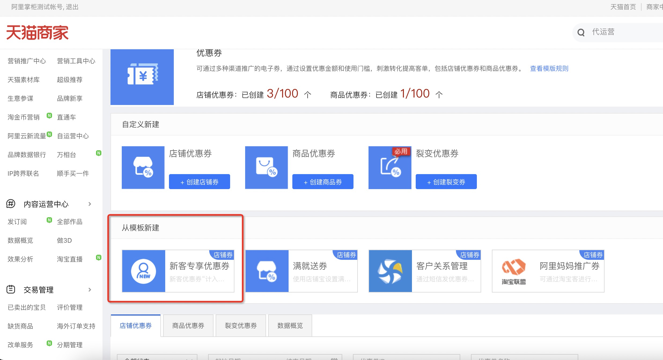Go to 天猫首页 in the top bar
Image resolution: width=663 pixels, height=360 pixels.
(x=623, y=7)
